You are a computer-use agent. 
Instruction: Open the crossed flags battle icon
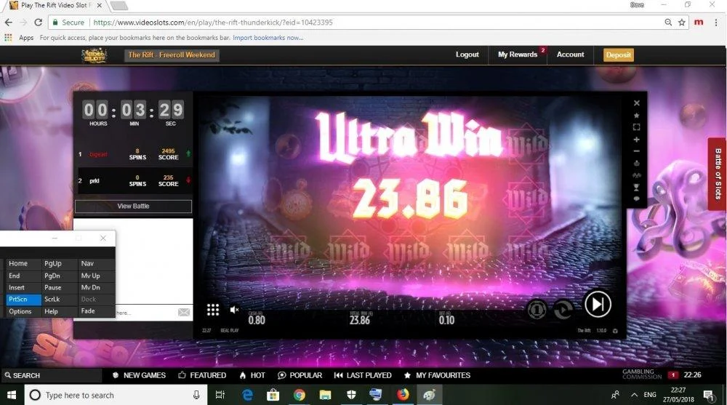point(637,175)
